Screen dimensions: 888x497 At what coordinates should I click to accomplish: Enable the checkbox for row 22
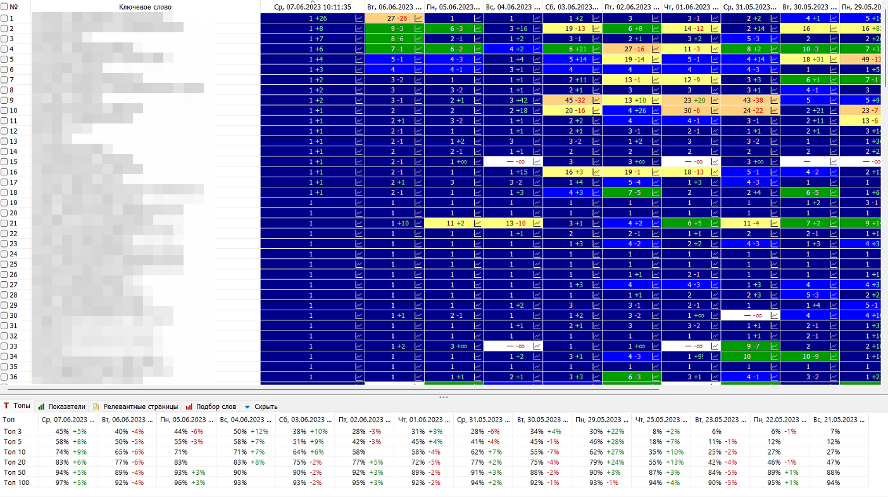point(4,233)
